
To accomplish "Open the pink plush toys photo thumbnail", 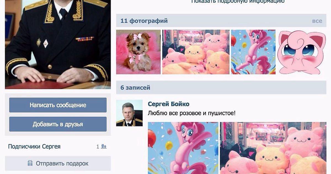I will (x=196, y=52).
